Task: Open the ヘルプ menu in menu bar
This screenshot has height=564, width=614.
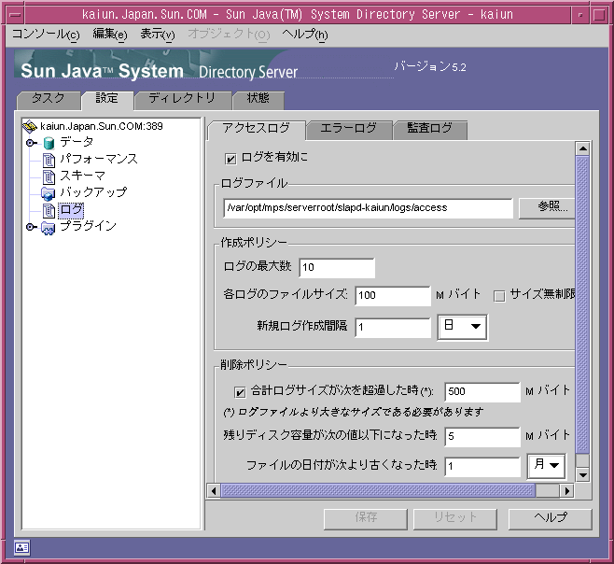Action: [304, 35]
